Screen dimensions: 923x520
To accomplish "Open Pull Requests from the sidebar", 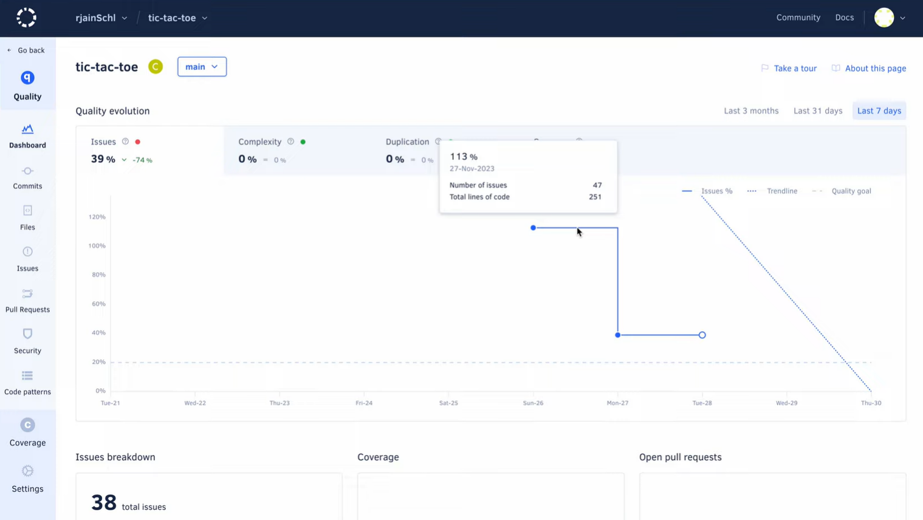I will (27, 301).
